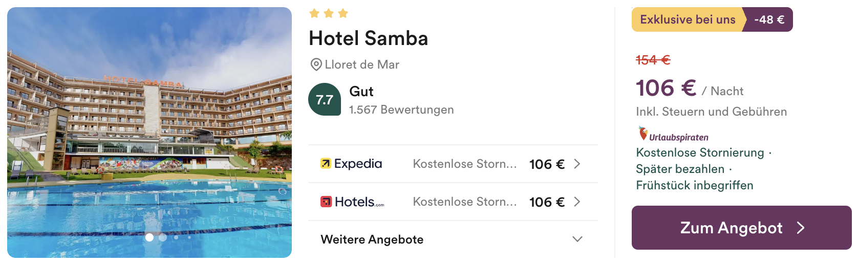Click the 1.567 Bewertungen reviews link

[x=401, y=110]
